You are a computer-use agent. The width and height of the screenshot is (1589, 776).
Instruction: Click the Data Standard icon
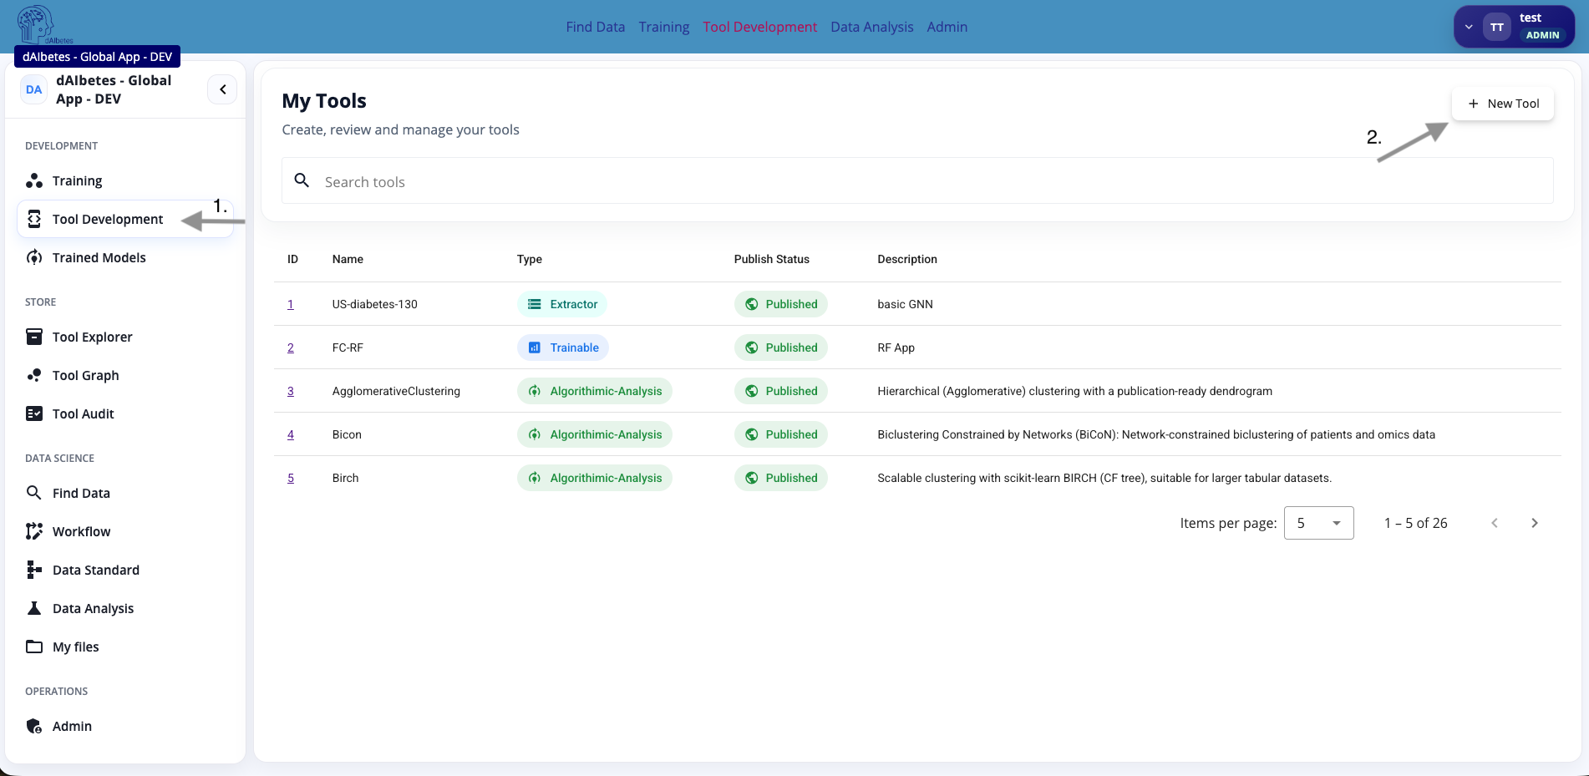pyautogui.click(x=34, y=570)
